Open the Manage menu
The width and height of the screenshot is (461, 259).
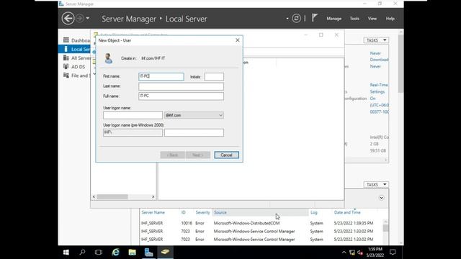[334, 19]
